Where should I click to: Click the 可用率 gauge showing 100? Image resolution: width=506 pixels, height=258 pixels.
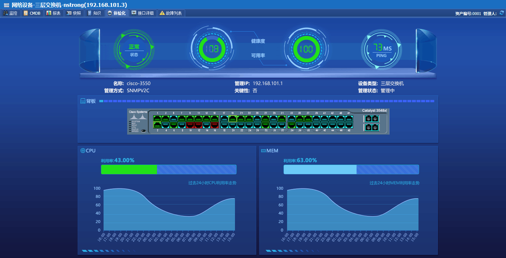tap(306, 49)
